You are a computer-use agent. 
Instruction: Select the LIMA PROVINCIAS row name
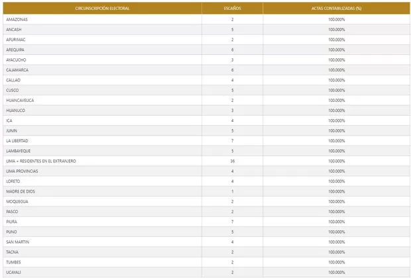click(x=22, y=171)
